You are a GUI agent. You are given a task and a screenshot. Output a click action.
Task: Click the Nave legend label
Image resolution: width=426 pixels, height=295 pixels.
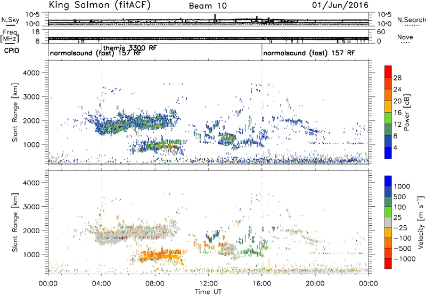point(405,37)
